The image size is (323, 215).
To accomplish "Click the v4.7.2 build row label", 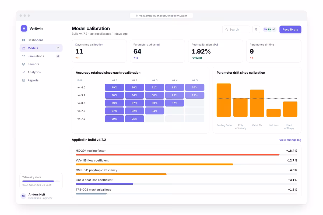I will 81,119.
